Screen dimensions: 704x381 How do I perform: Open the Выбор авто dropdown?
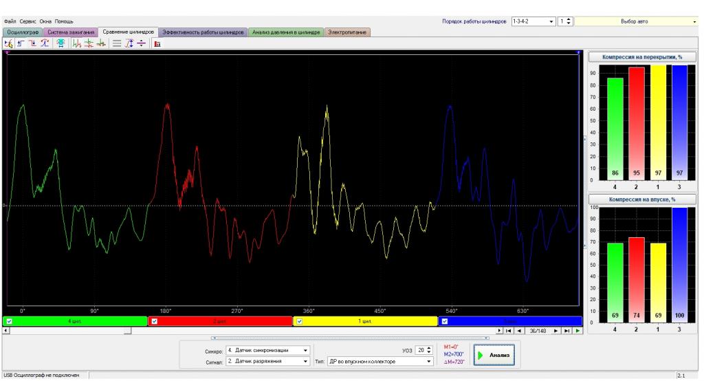(x=636, y=21)
